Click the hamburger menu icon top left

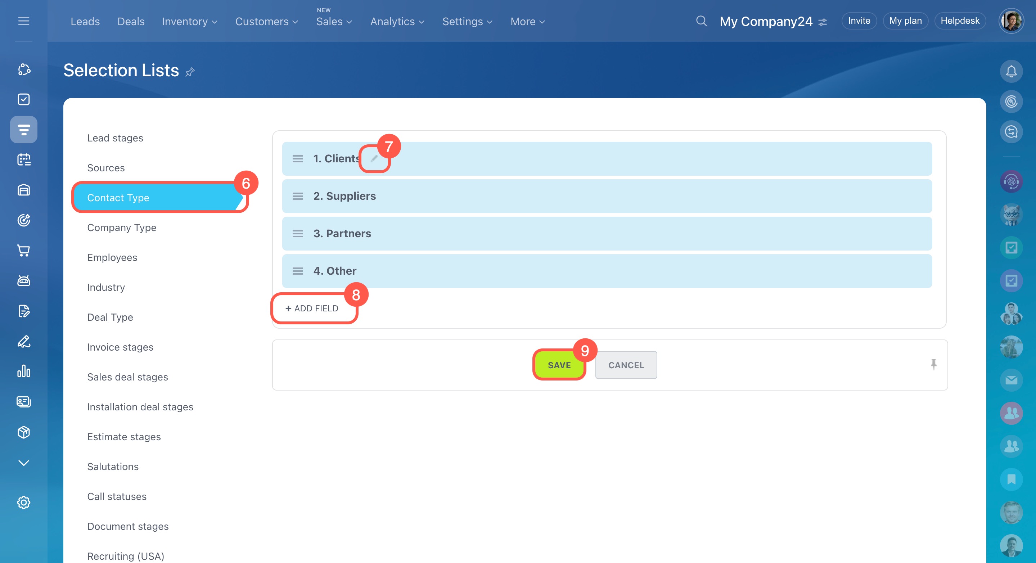[24, 21]
